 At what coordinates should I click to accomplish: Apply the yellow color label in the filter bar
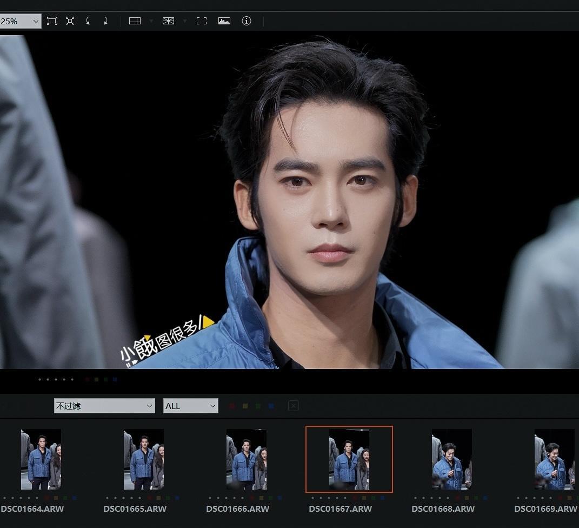[x=245, y=406]
